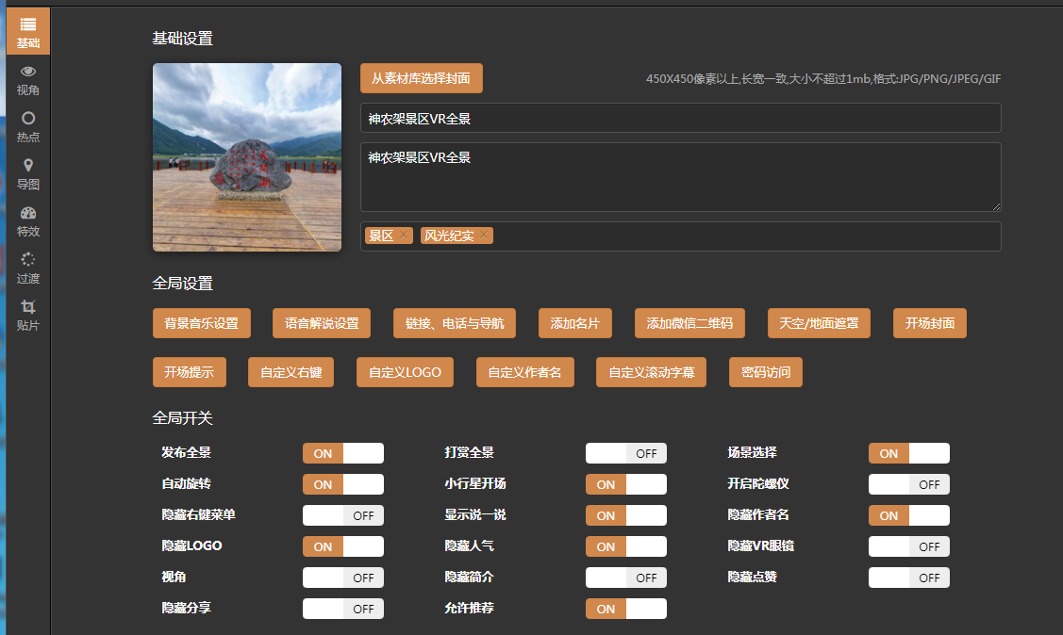Screen dimensions: 1063x635
Task: Remove the 景区 tag with its x icon
Action: (x=404, y=236)
